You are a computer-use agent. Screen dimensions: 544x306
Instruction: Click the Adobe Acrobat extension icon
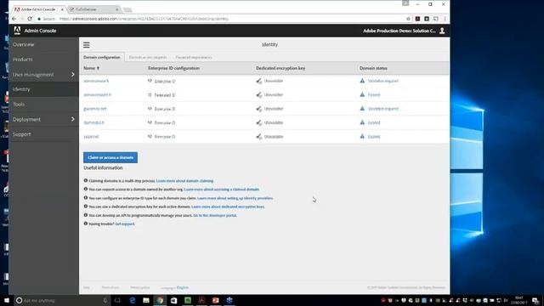coord(417,19)
